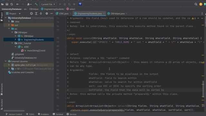206x116 pixels.
Task: Navigate back with the left arrow
Action: 18,4
